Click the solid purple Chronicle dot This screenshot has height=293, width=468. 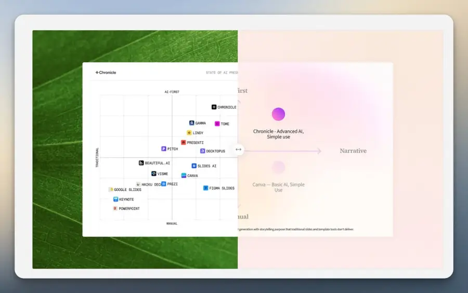point(279,114)
